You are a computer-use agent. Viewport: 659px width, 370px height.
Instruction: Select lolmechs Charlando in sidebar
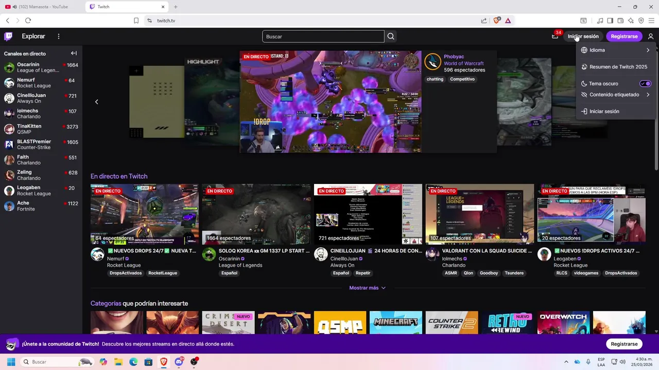point(41,114)
